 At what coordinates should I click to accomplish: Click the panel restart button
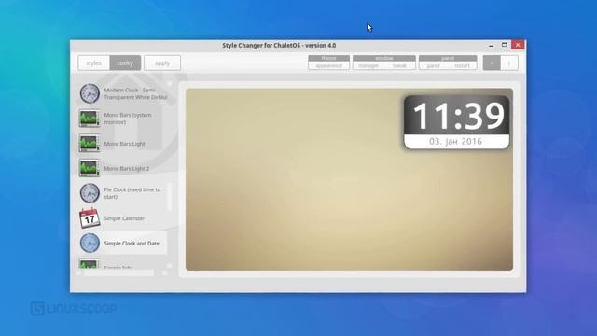pyautogui.click(x=463, y=66)
